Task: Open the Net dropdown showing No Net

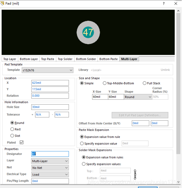Action: 50,168
